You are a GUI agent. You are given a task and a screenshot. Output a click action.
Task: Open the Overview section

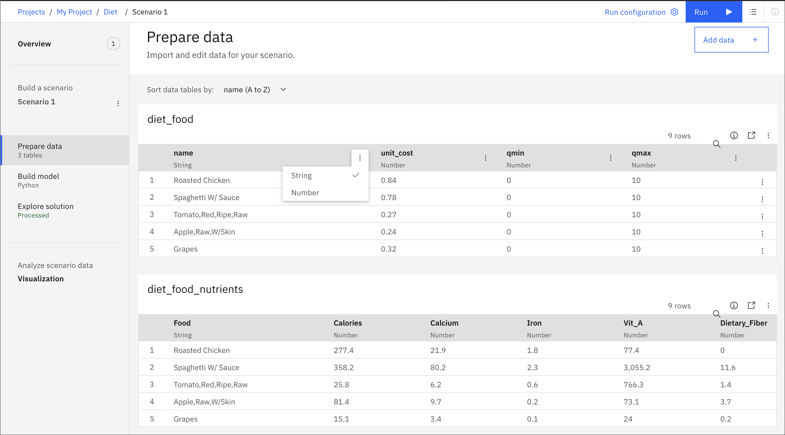pos(34,43)
